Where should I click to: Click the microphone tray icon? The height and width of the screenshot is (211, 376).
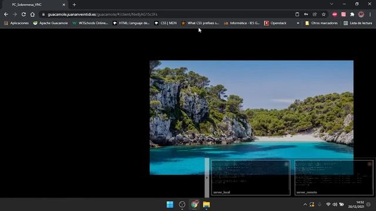pyautogui.click(x=320, y=205)
